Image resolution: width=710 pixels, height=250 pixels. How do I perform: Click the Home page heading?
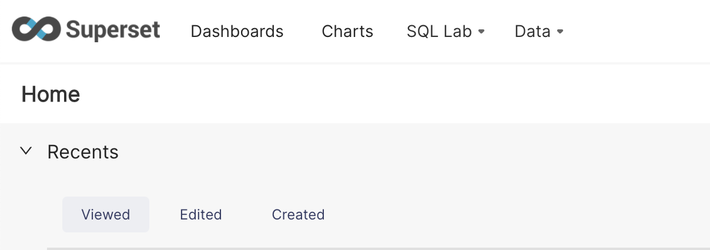[51, 94]
